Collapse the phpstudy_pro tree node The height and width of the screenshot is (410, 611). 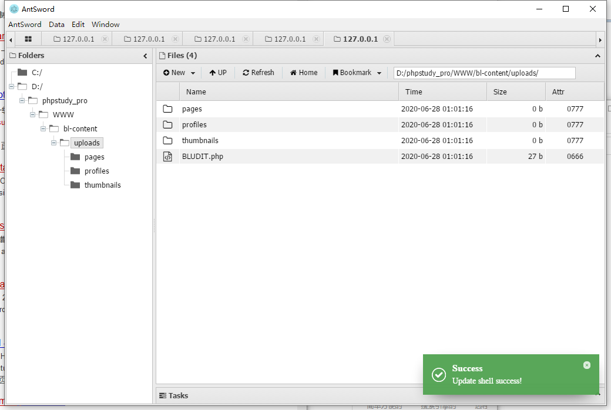tap(22, 100)
